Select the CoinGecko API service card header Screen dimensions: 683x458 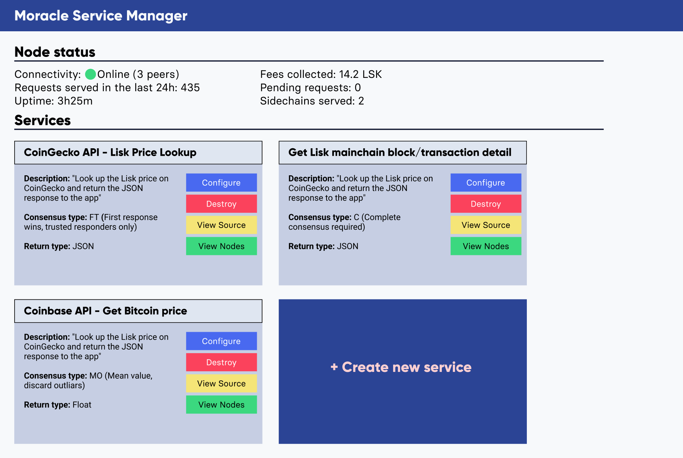click(x=138, y=153)
